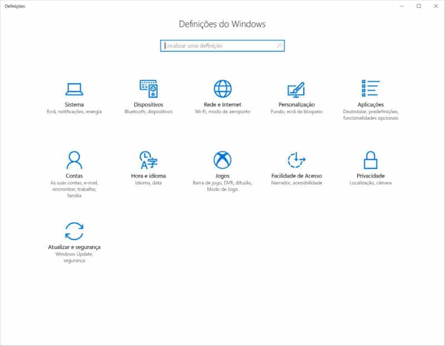
Task: Select the "Contas" label
Action: (x=75, y=176)
